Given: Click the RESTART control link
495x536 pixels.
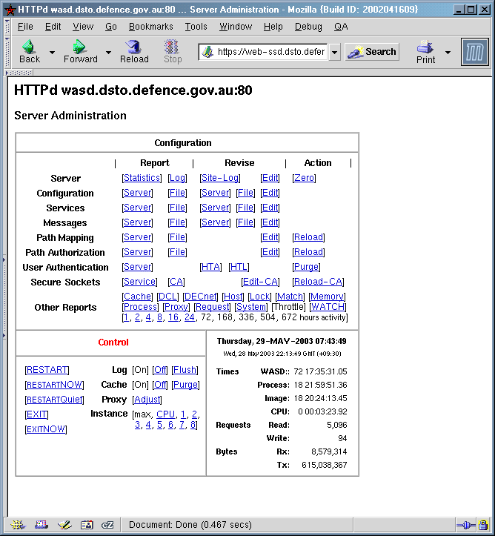Looking at the screenshot, I should [x=47, y=370].
